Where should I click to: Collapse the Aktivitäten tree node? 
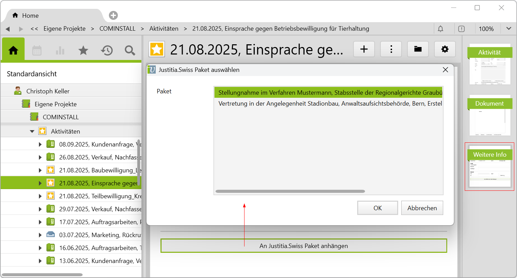32,131
